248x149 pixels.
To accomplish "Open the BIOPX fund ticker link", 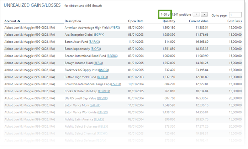I will tap(96, 49).
